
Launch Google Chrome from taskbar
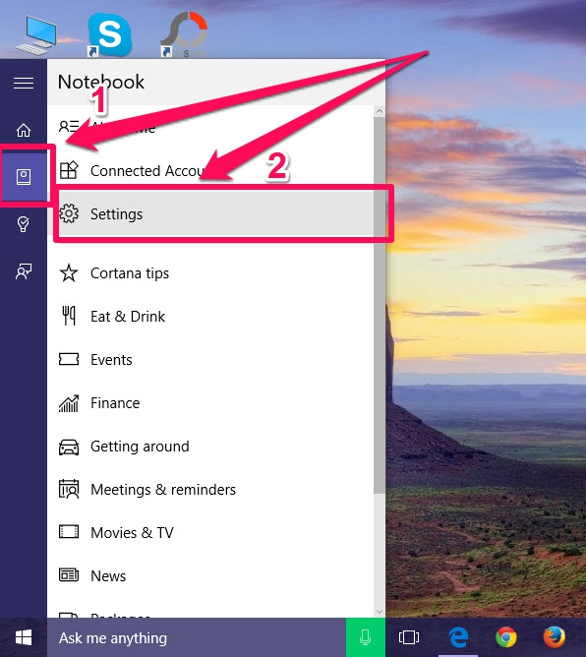505,637
